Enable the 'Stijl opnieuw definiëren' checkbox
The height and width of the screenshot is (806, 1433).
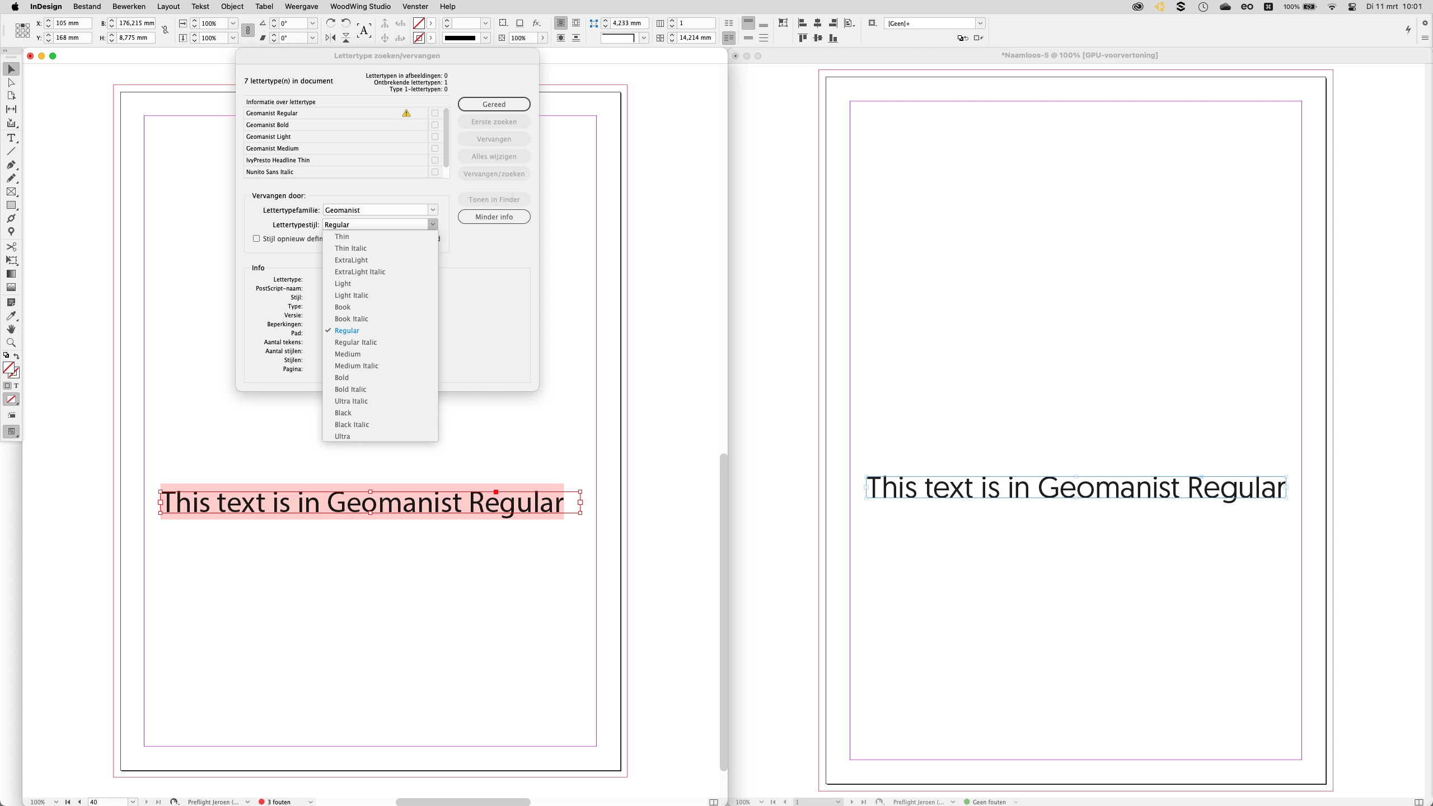coord(256,238)
